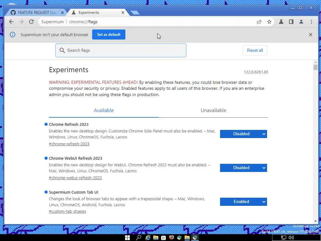This screenshot has height=241, width=321.
Task: Click the Supermium site chip in address bar
Action: [x=52, y=22]
